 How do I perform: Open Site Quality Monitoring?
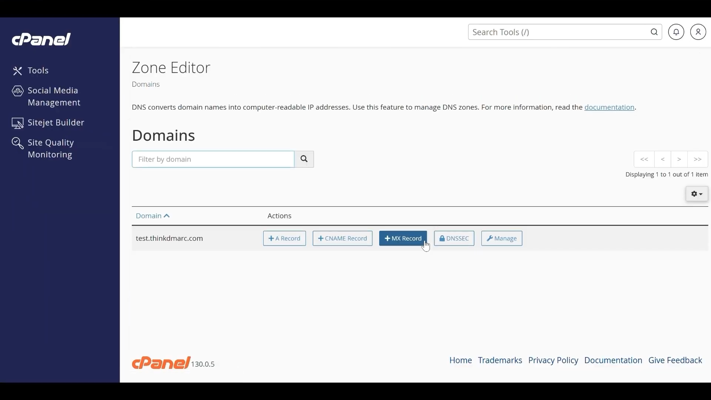point(50,148)
